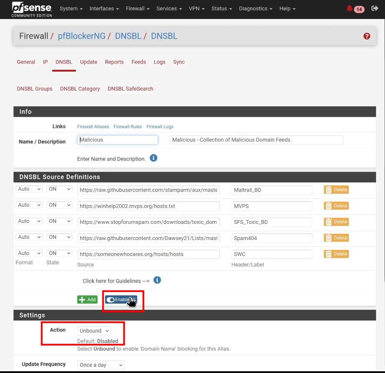Open the DNSBL SafeSearch sub-tab
385x373 pixels.
click(x=130, y=89)
